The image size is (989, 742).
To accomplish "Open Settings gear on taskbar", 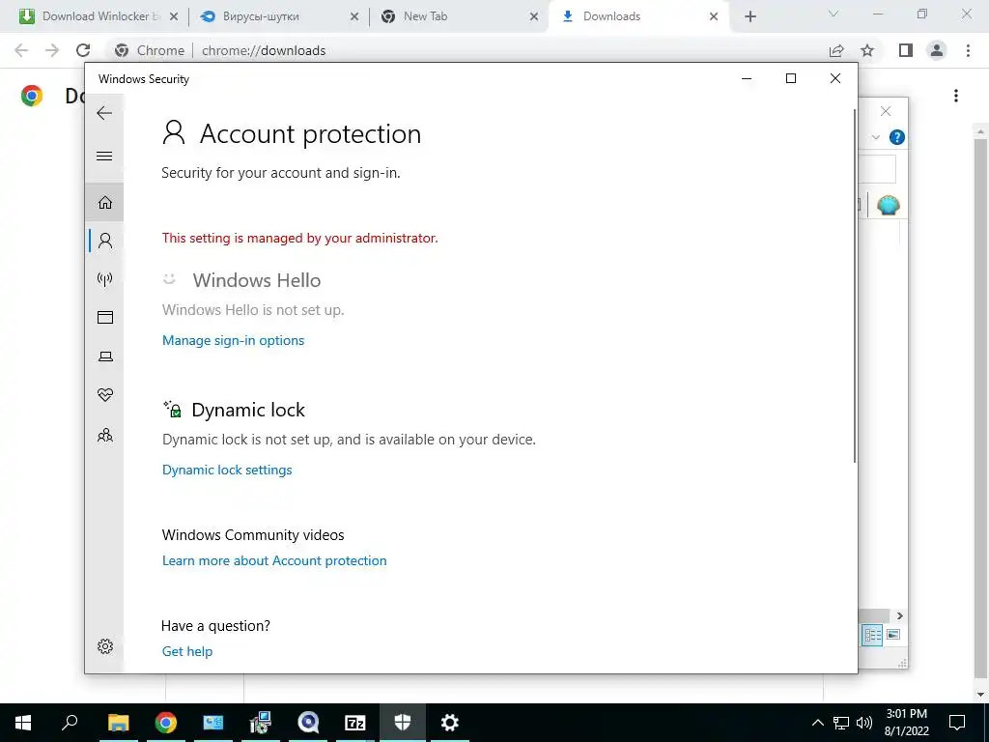I will tap(450, 723).
